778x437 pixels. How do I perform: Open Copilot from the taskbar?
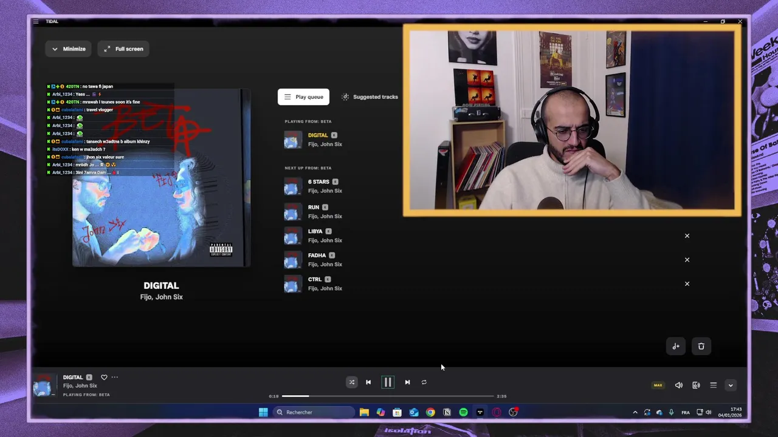point(380,412)
